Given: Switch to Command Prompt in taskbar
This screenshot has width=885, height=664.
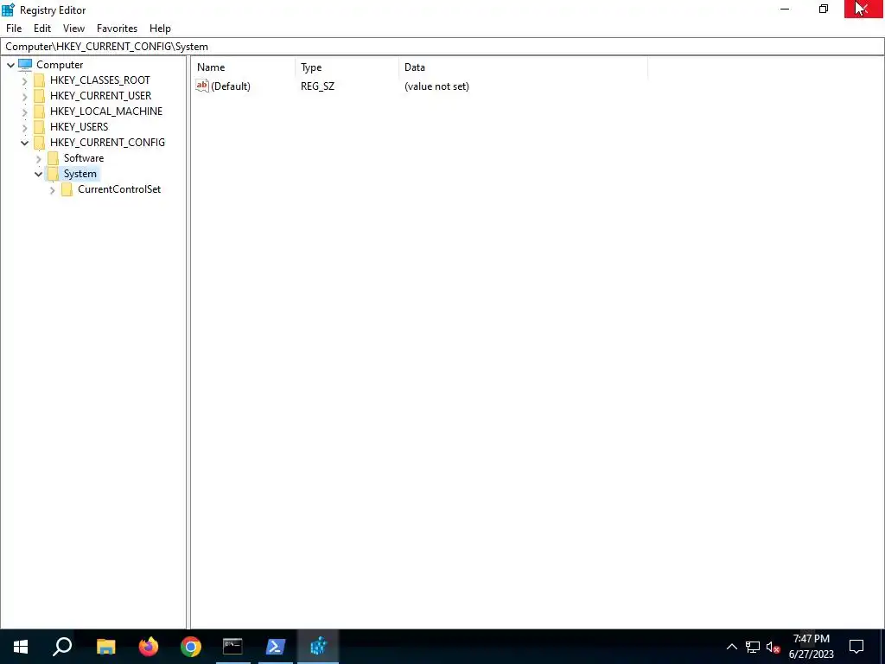Looking at the screenshot, I should pos(232,647).
